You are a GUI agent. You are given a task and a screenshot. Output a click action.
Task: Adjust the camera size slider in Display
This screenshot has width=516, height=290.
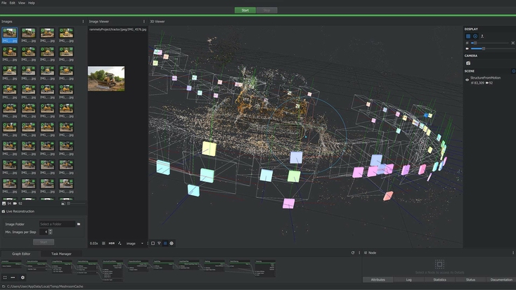click(484, 48)
